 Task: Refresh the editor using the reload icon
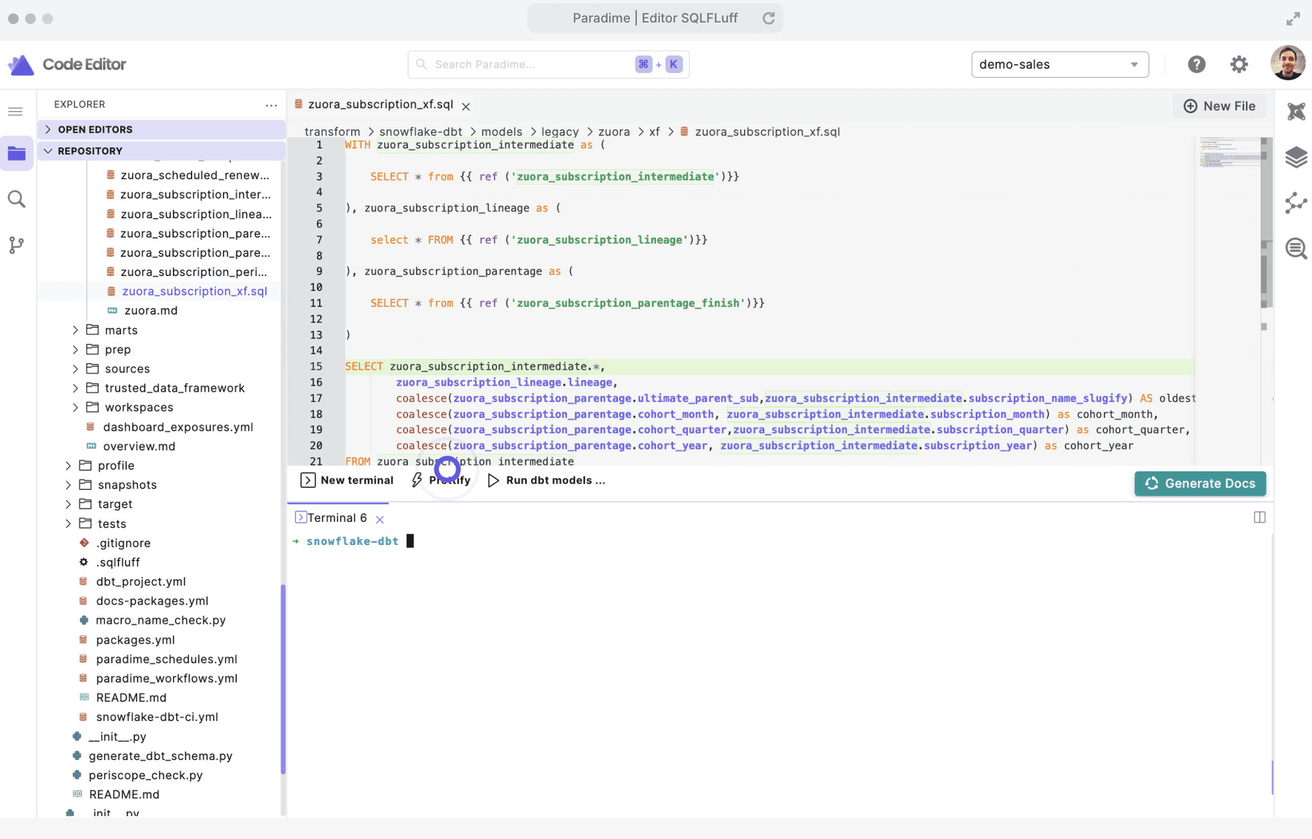pyautogui.click(x=768, y=18)
